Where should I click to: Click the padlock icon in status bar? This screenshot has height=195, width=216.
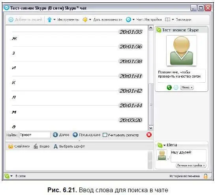[205, 176]
